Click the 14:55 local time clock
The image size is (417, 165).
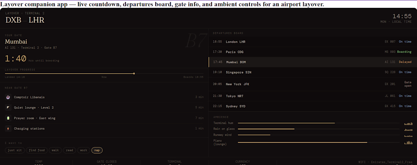pyautogui.click(x=402, y=16)
